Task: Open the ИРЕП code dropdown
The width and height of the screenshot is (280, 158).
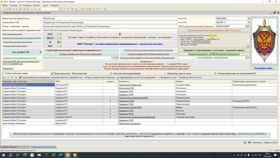Action: point(61,38)
